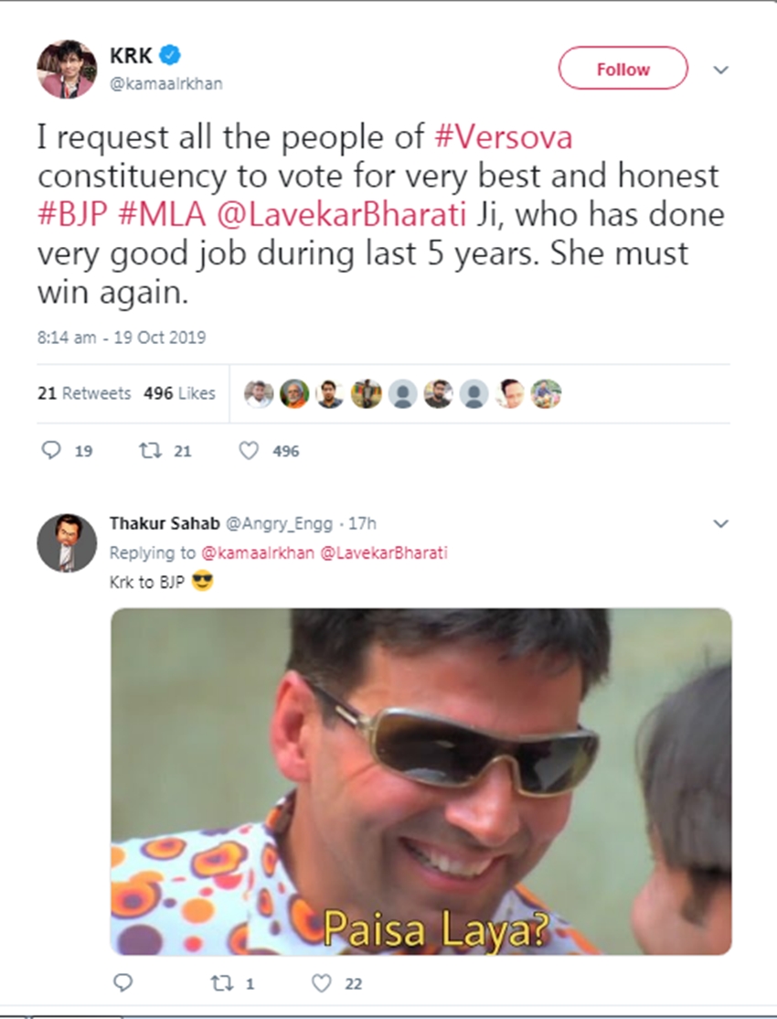Open the @Angry_Engg handle
The image size is (777, 1019).
point(279,524)
